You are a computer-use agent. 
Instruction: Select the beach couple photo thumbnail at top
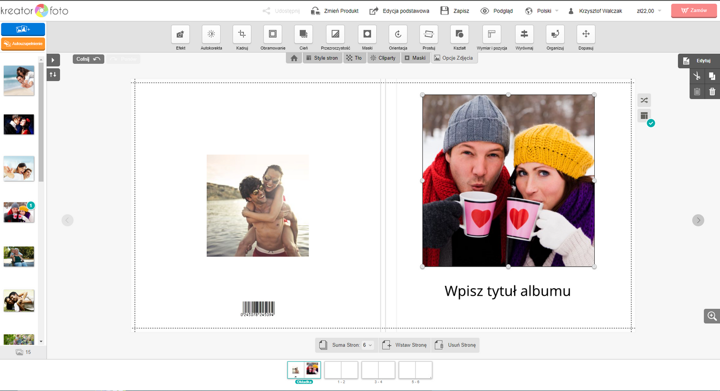(x=19, y=80)
